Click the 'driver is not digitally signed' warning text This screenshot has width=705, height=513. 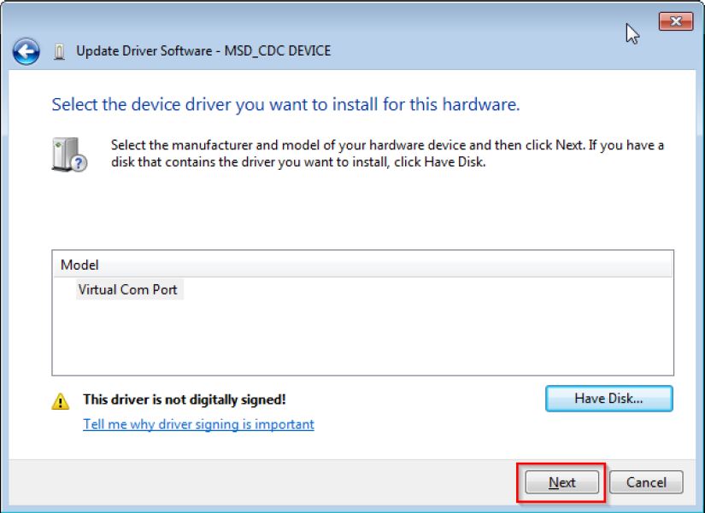click(184, 399)
